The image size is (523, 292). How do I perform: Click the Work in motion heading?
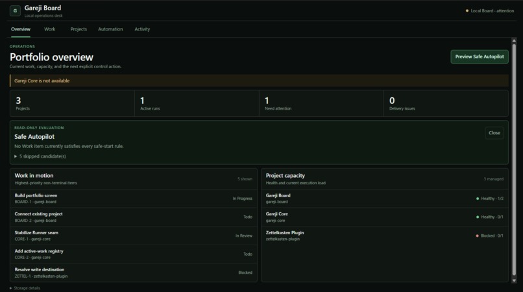[x=34, y=176]
